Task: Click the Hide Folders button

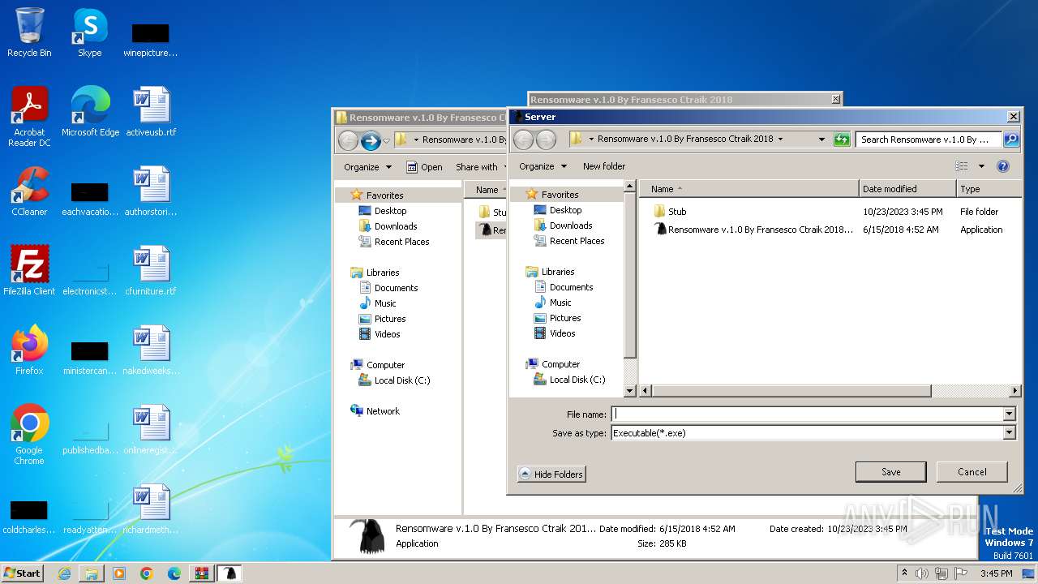Action: pos(551,474)
